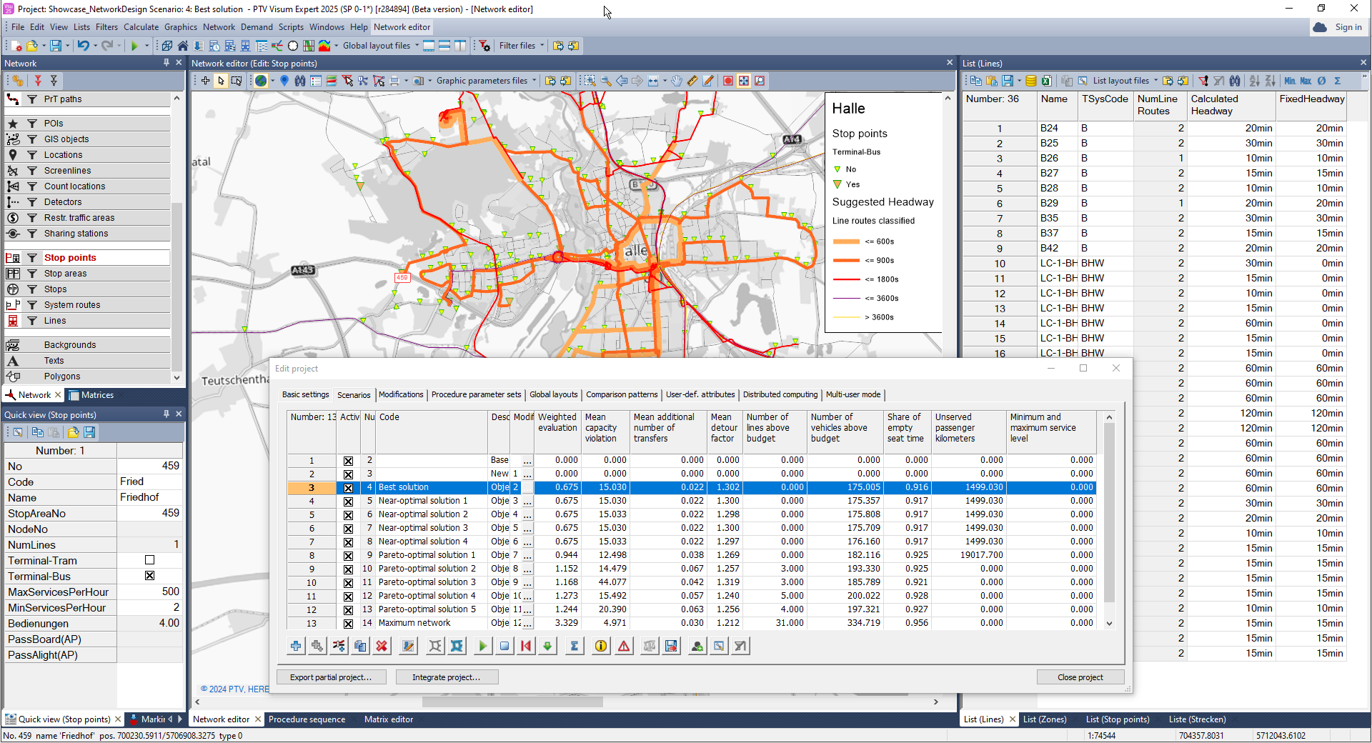Click the Excel export icon in Lines list
This screenshot has height=743, width=1372.
coord(1046,81)
